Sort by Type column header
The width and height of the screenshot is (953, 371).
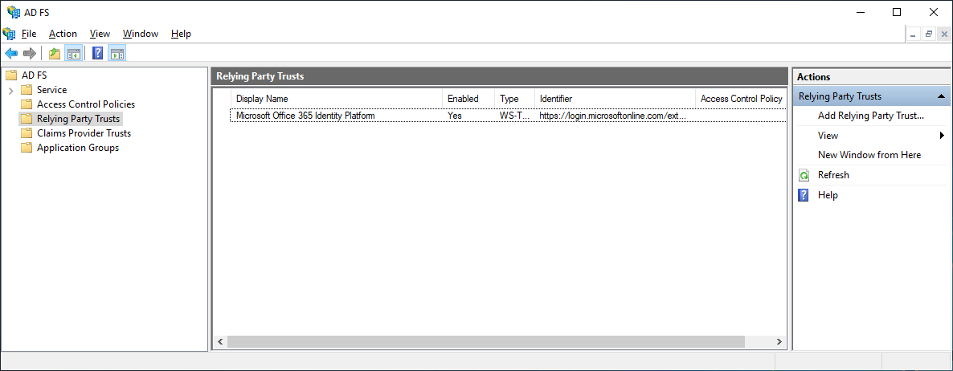[x=515, y=98]
